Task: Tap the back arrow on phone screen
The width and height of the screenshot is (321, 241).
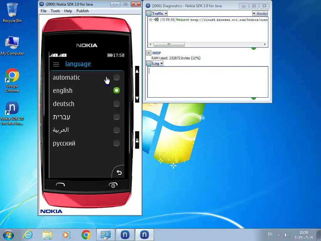Action: tap(119, 173)
